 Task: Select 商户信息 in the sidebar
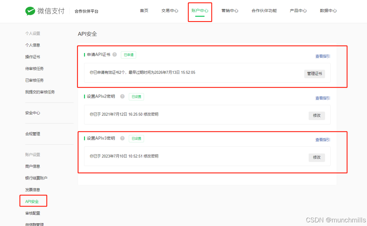point(32,166)
